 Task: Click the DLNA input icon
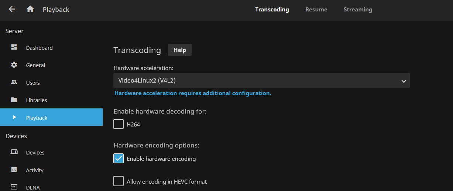tap(14, 187)
